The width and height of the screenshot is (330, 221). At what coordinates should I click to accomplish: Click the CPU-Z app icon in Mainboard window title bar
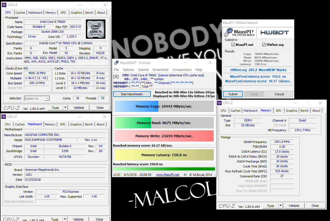[4, 116]
